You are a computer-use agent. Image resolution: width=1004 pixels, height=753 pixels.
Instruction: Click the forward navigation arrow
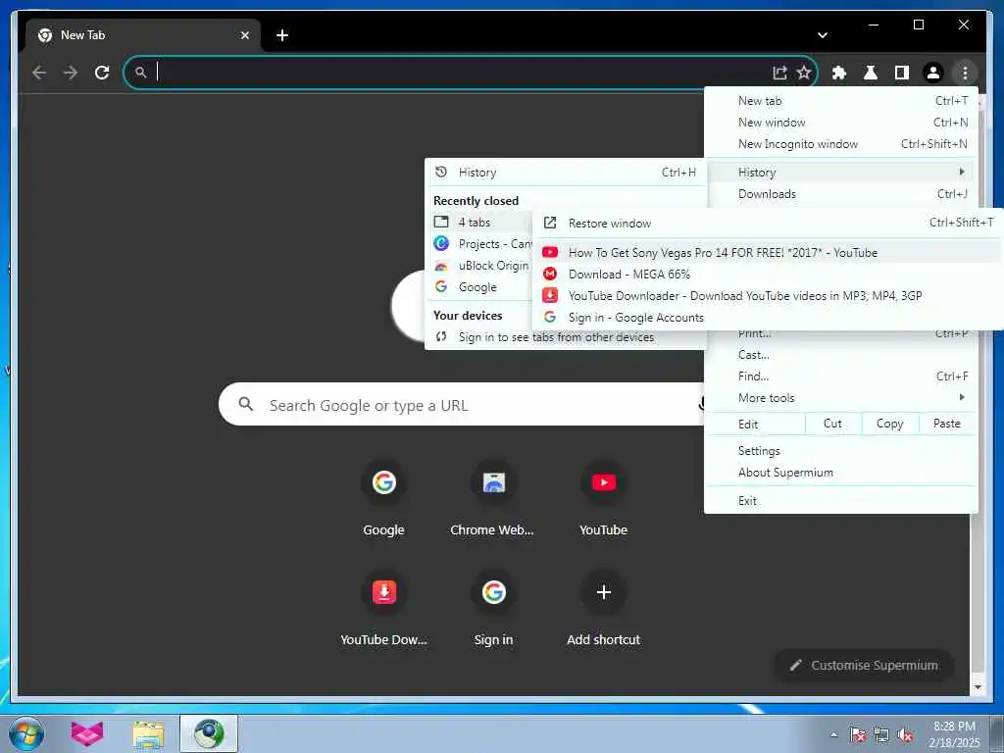pyautogui.click(x=71, y=73)
